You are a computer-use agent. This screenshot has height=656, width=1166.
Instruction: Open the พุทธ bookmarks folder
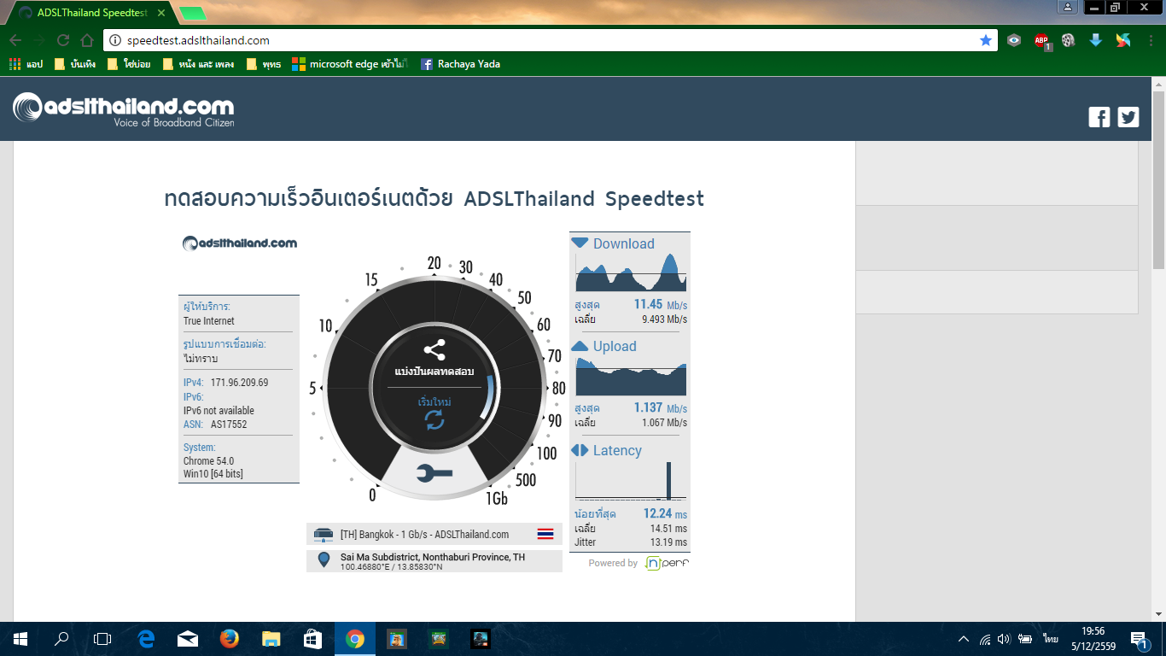pos(263,64)
